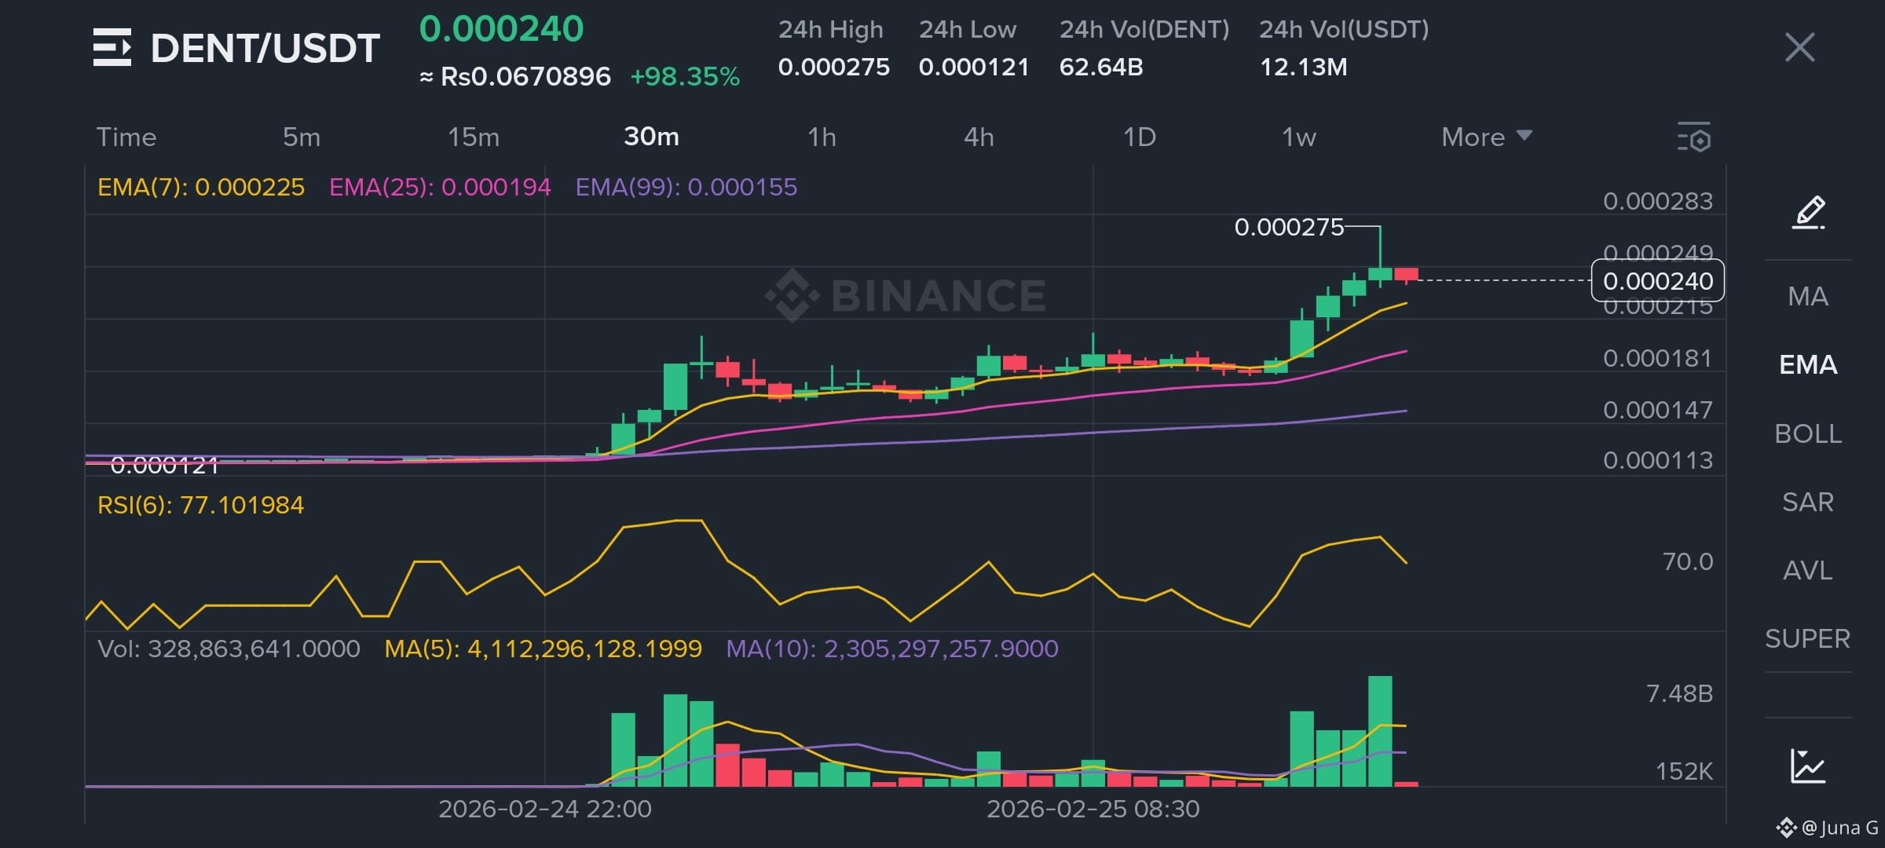
Task: Click the 2026-02-24 22:00 time label
Action: tap(545, 809)
